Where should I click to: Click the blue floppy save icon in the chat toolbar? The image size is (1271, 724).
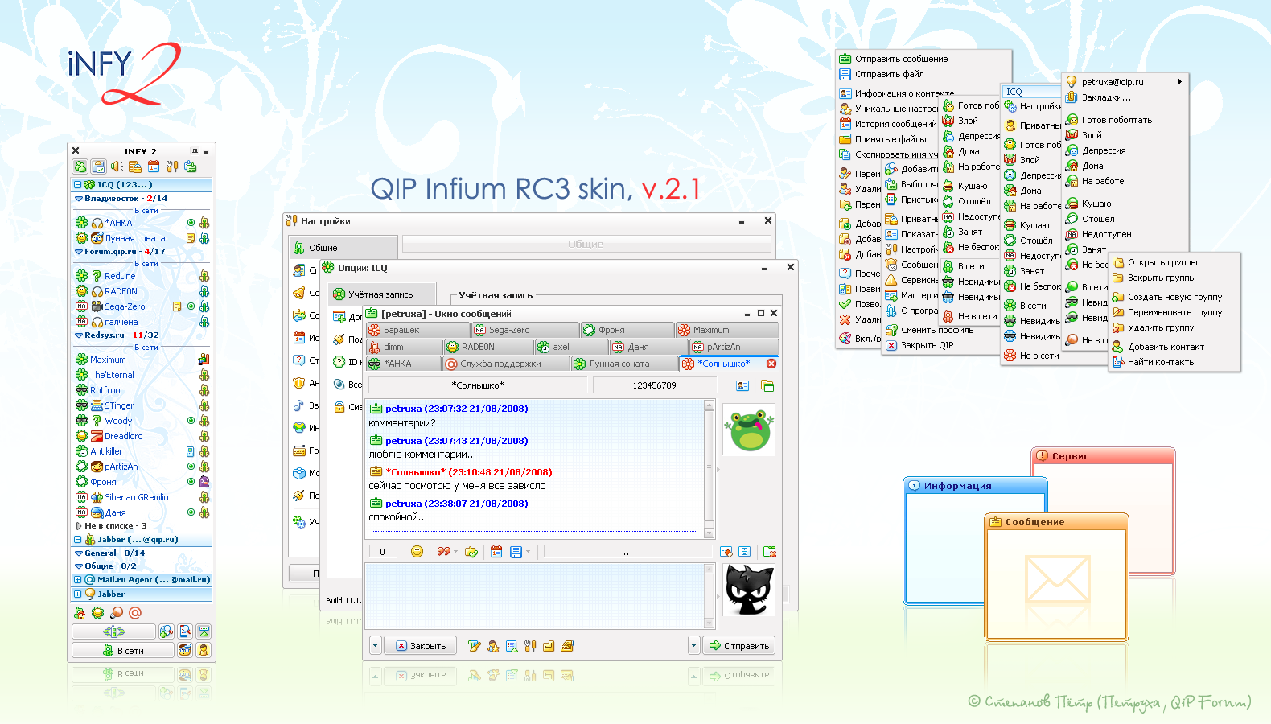coord(516,552)
